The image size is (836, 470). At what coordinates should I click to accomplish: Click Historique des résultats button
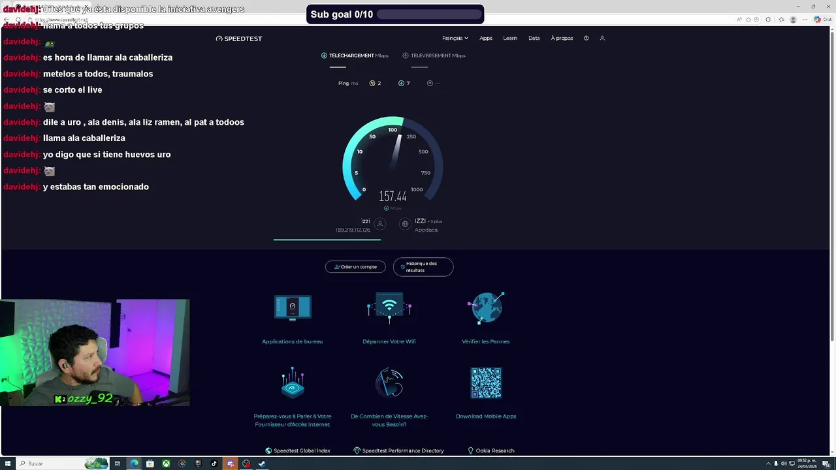click(423, 266)
